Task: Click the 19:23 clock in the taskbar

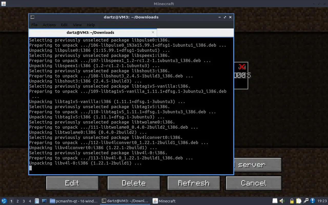Action: point(322,201)
